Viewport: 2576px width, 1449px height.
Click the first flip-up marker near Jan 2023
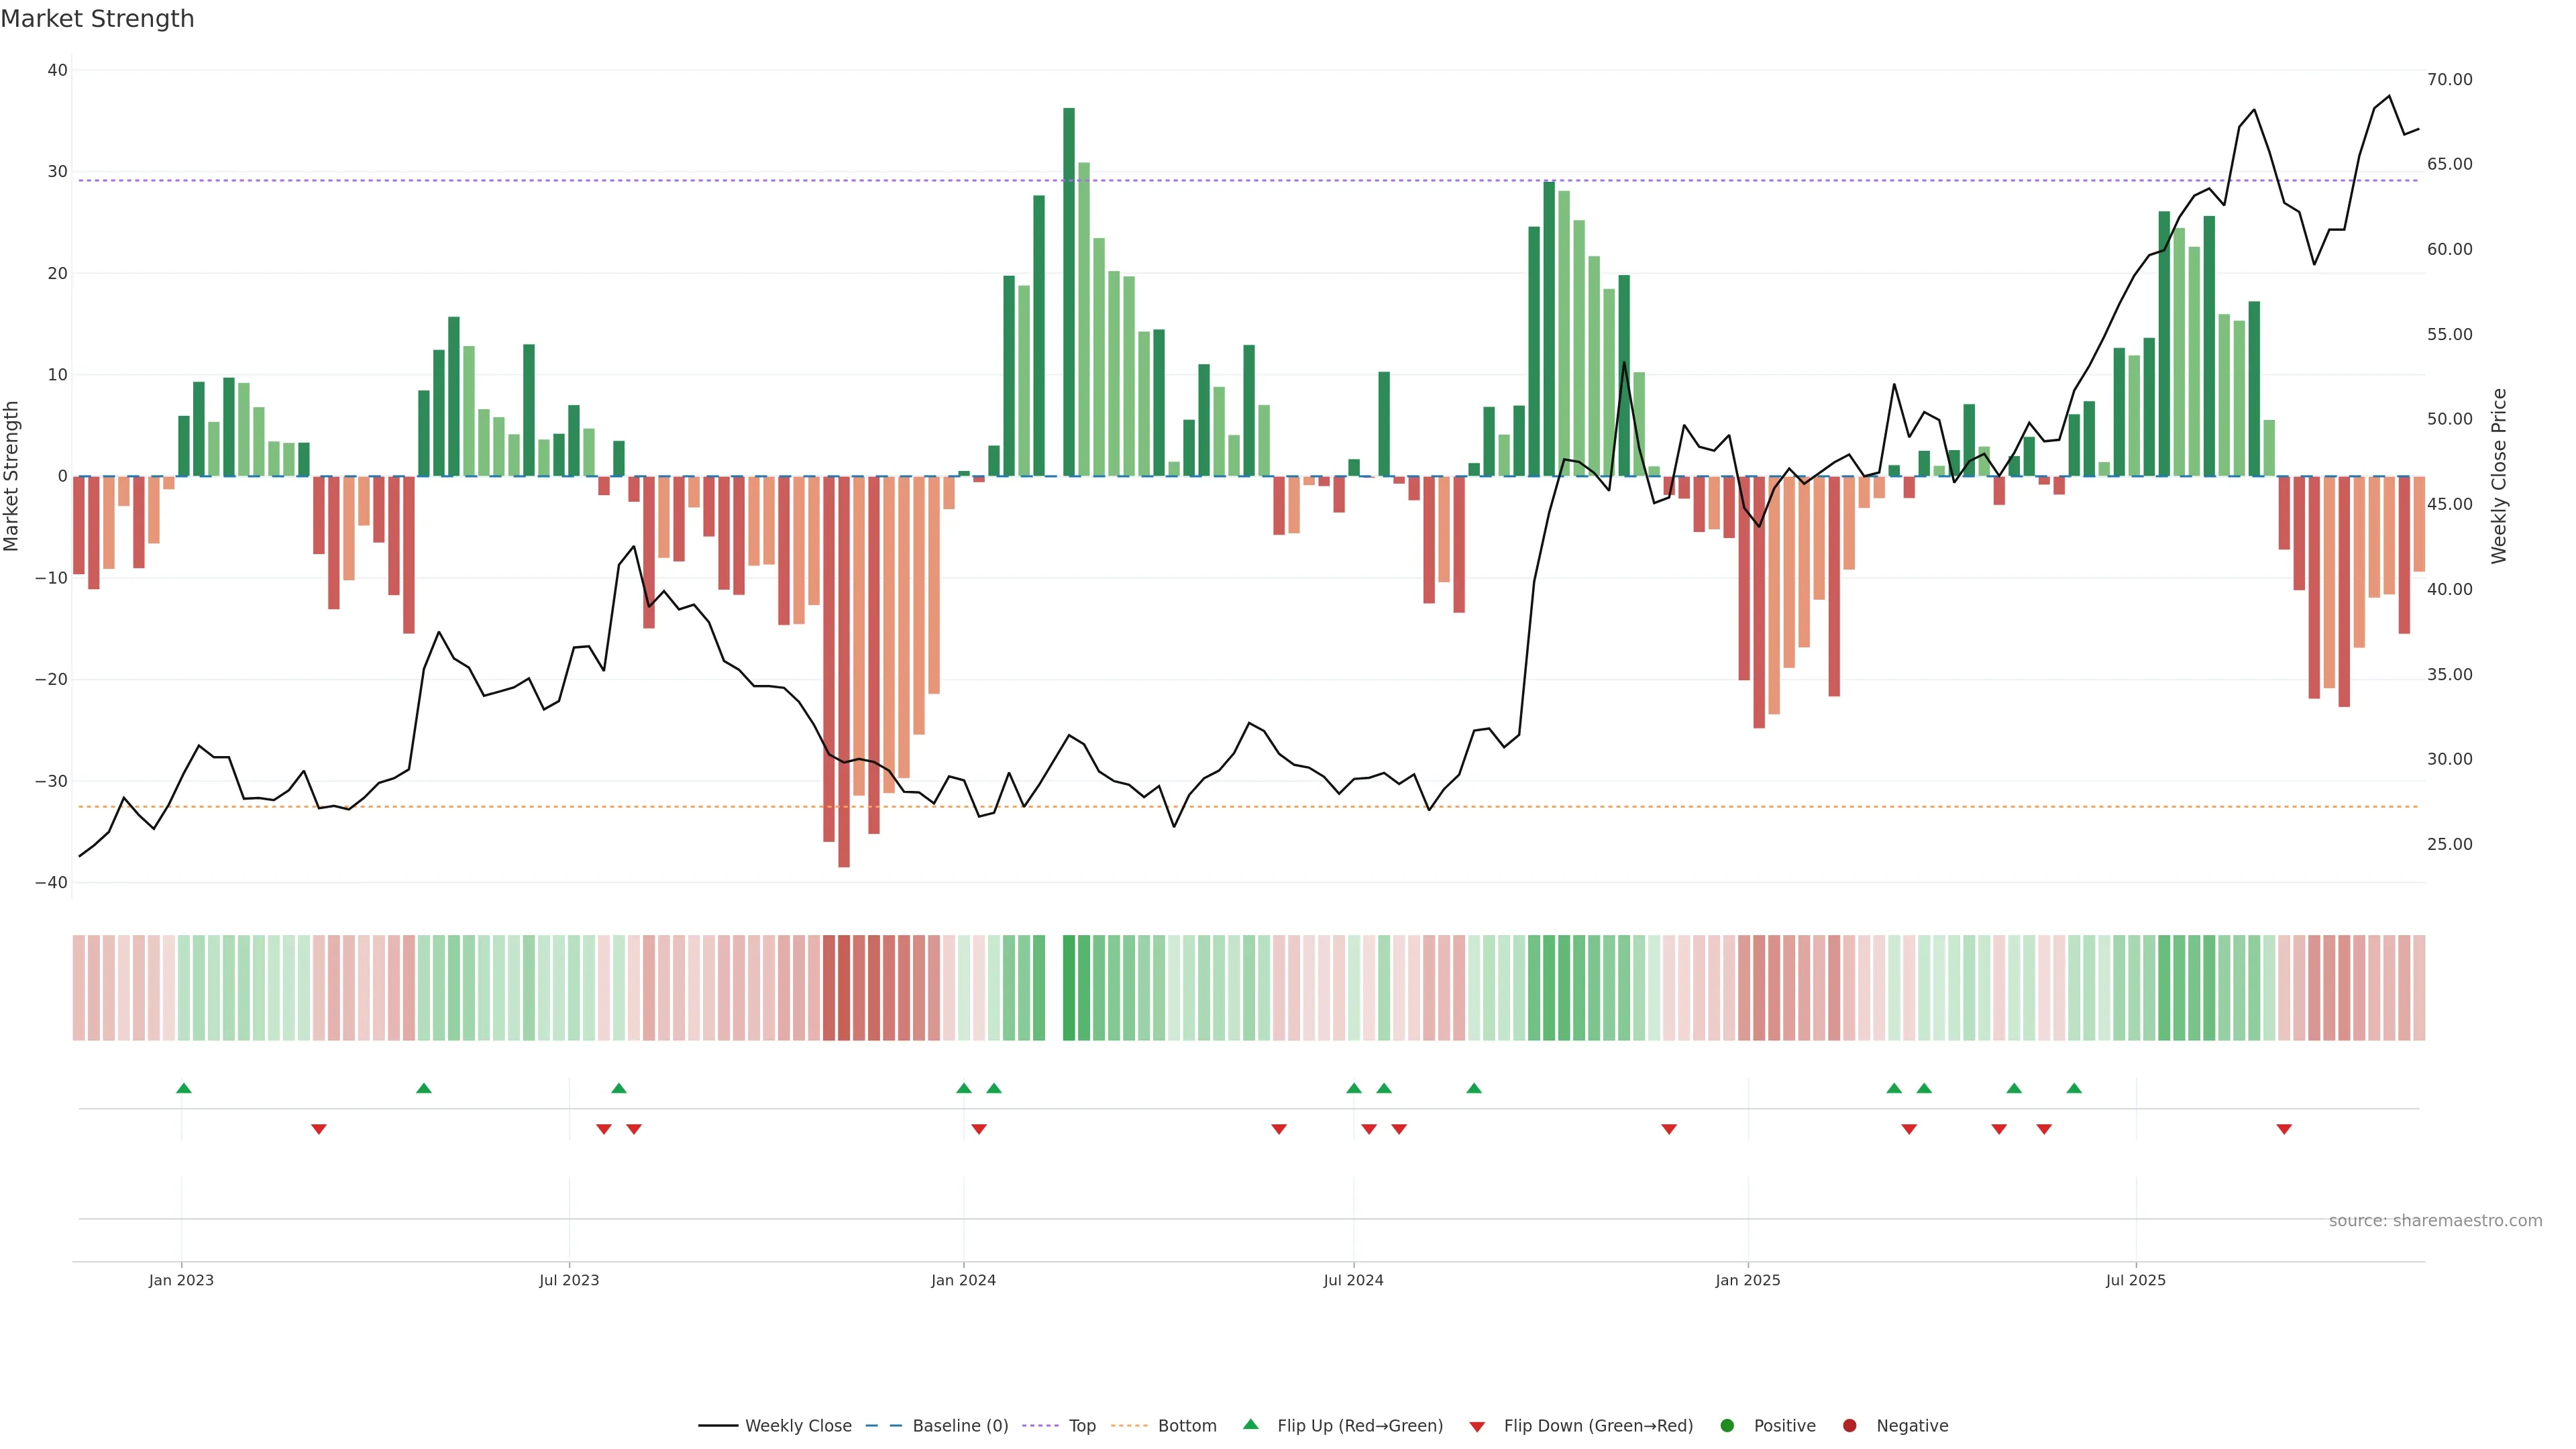pos(184,1088)
